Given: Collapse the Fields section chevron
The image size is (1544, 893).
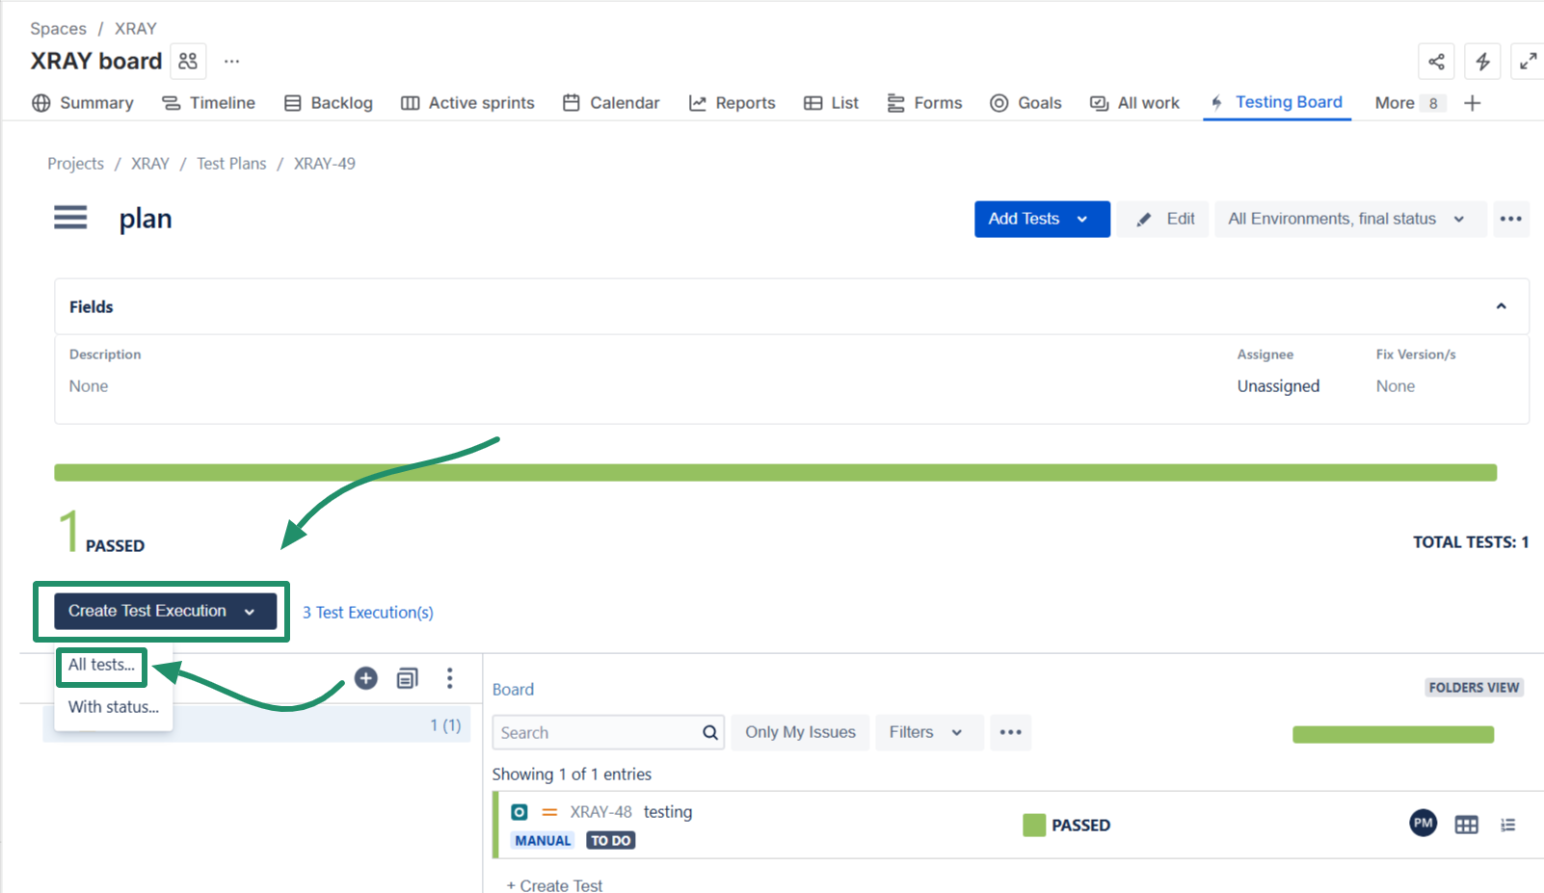Looking at the screenshot, I should pyautogui.click(x=1501, y=306).
